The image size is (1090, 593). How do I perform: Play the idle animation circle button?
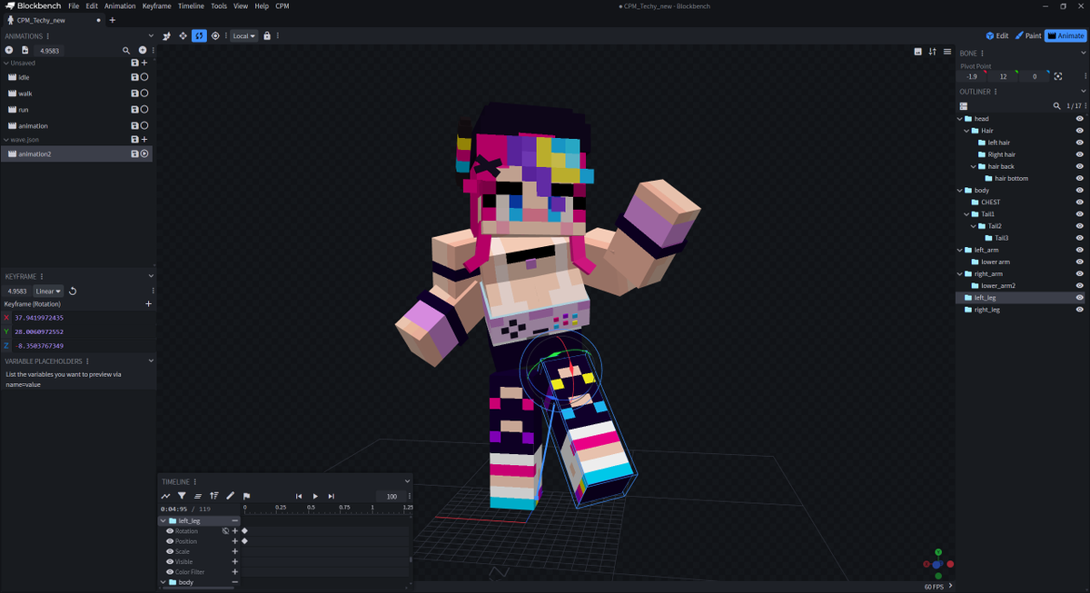pos(144,77)
